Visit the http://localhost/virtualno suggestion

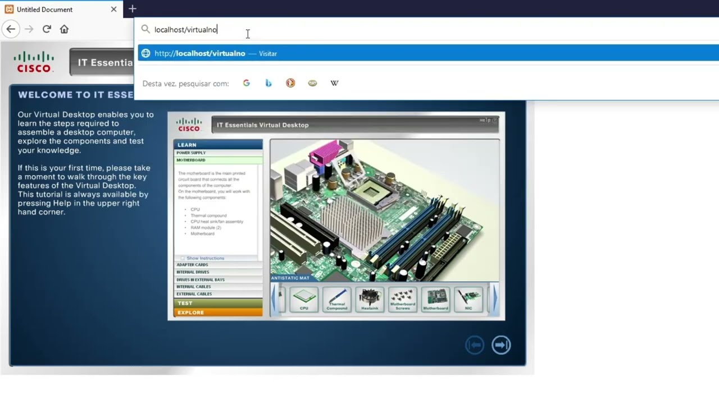point(429,53)
